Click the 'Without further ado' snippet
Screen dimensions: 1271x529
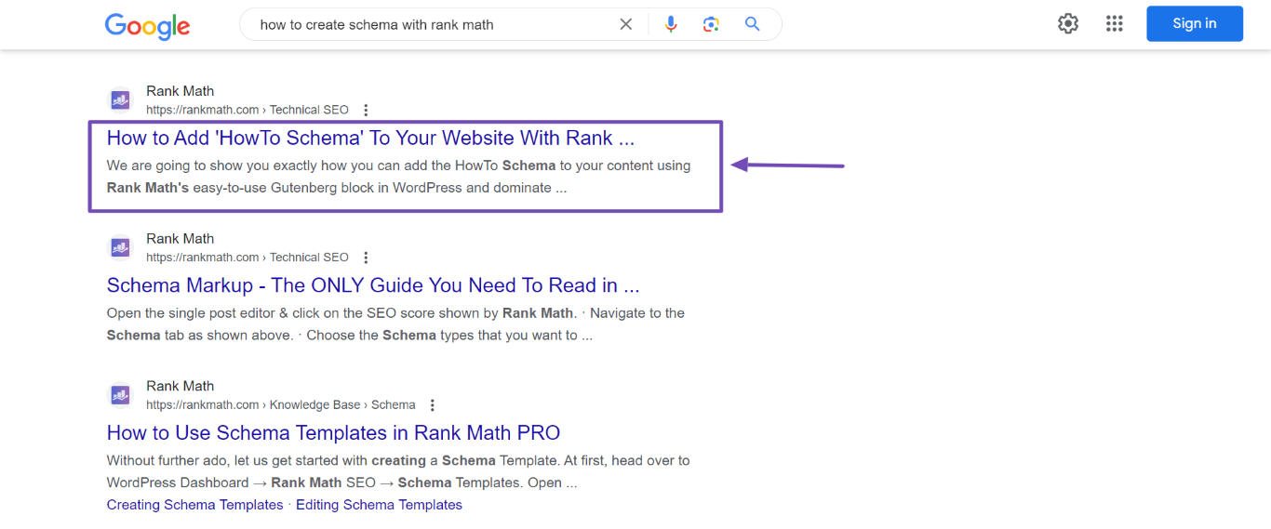coord(398,472)
